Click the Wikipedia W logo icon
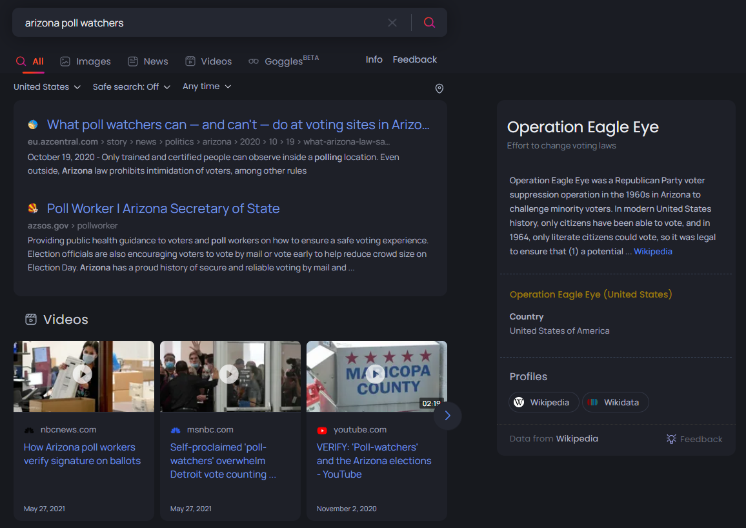746x528 pixels. coord(519,402)
